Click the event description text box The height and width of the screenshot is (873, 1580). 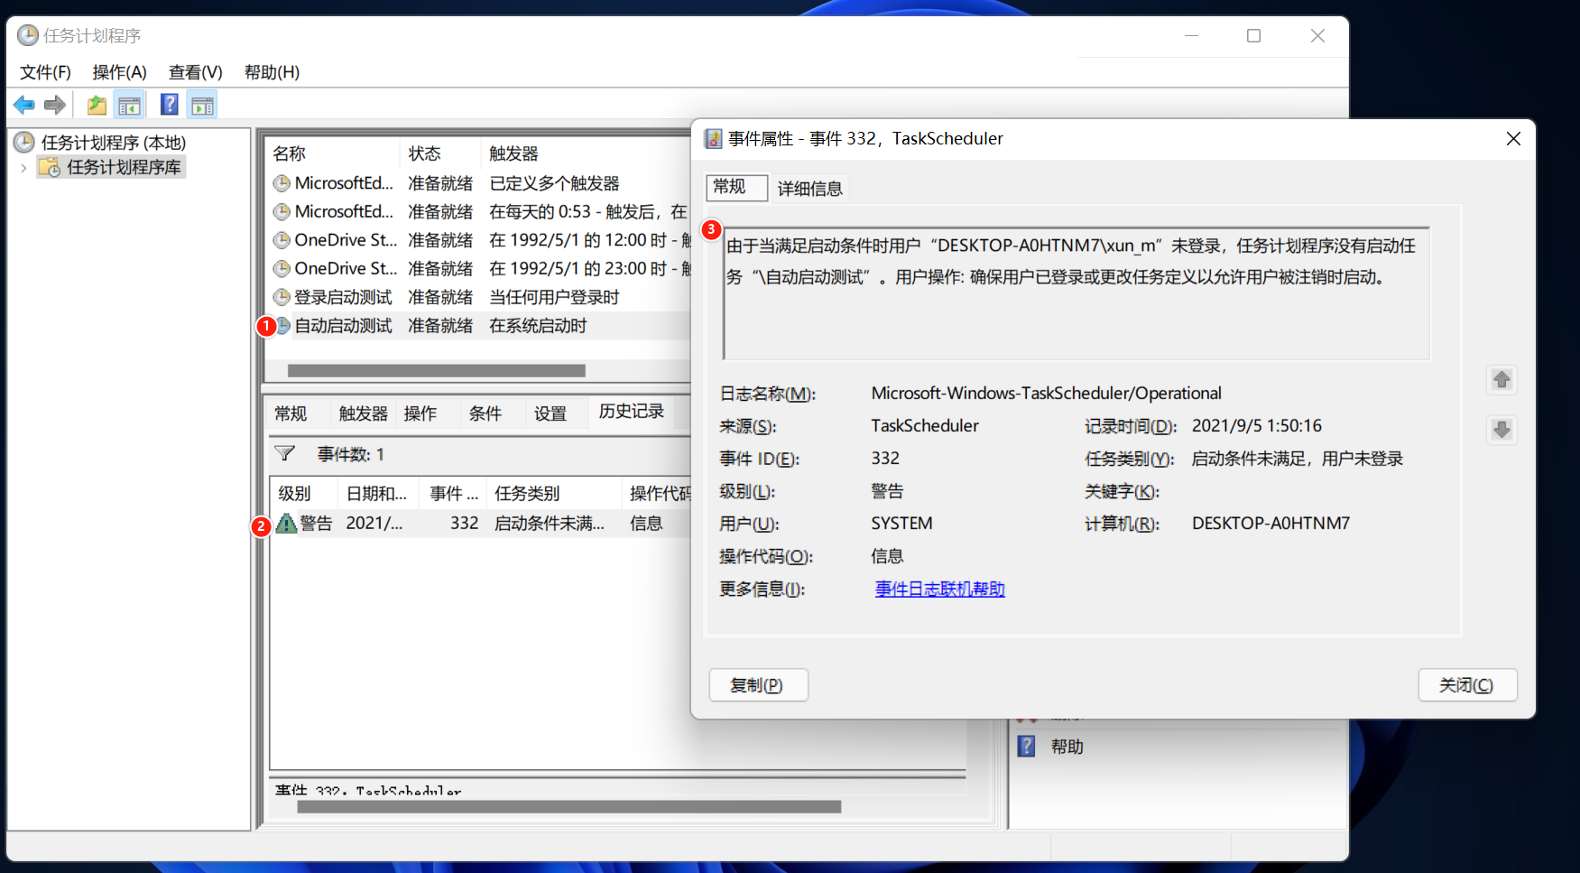click(1076, 293)
